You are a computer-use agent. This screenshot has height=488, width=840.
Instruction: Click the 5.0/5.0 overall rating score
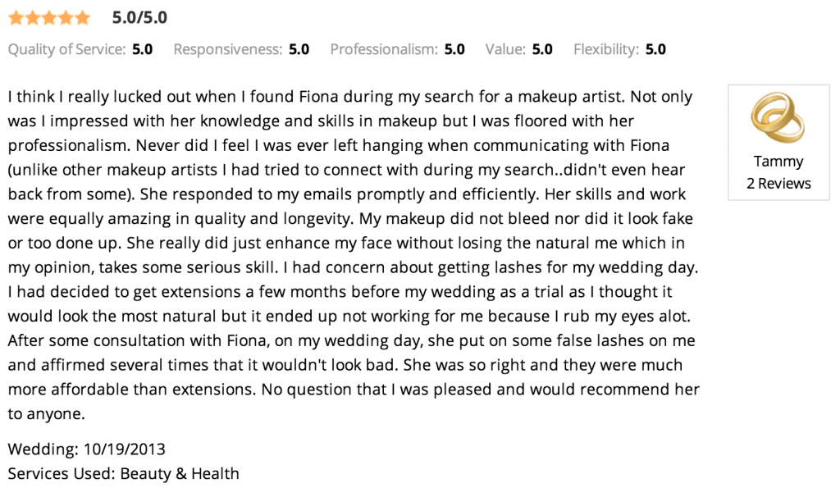[x=139, y=18]
